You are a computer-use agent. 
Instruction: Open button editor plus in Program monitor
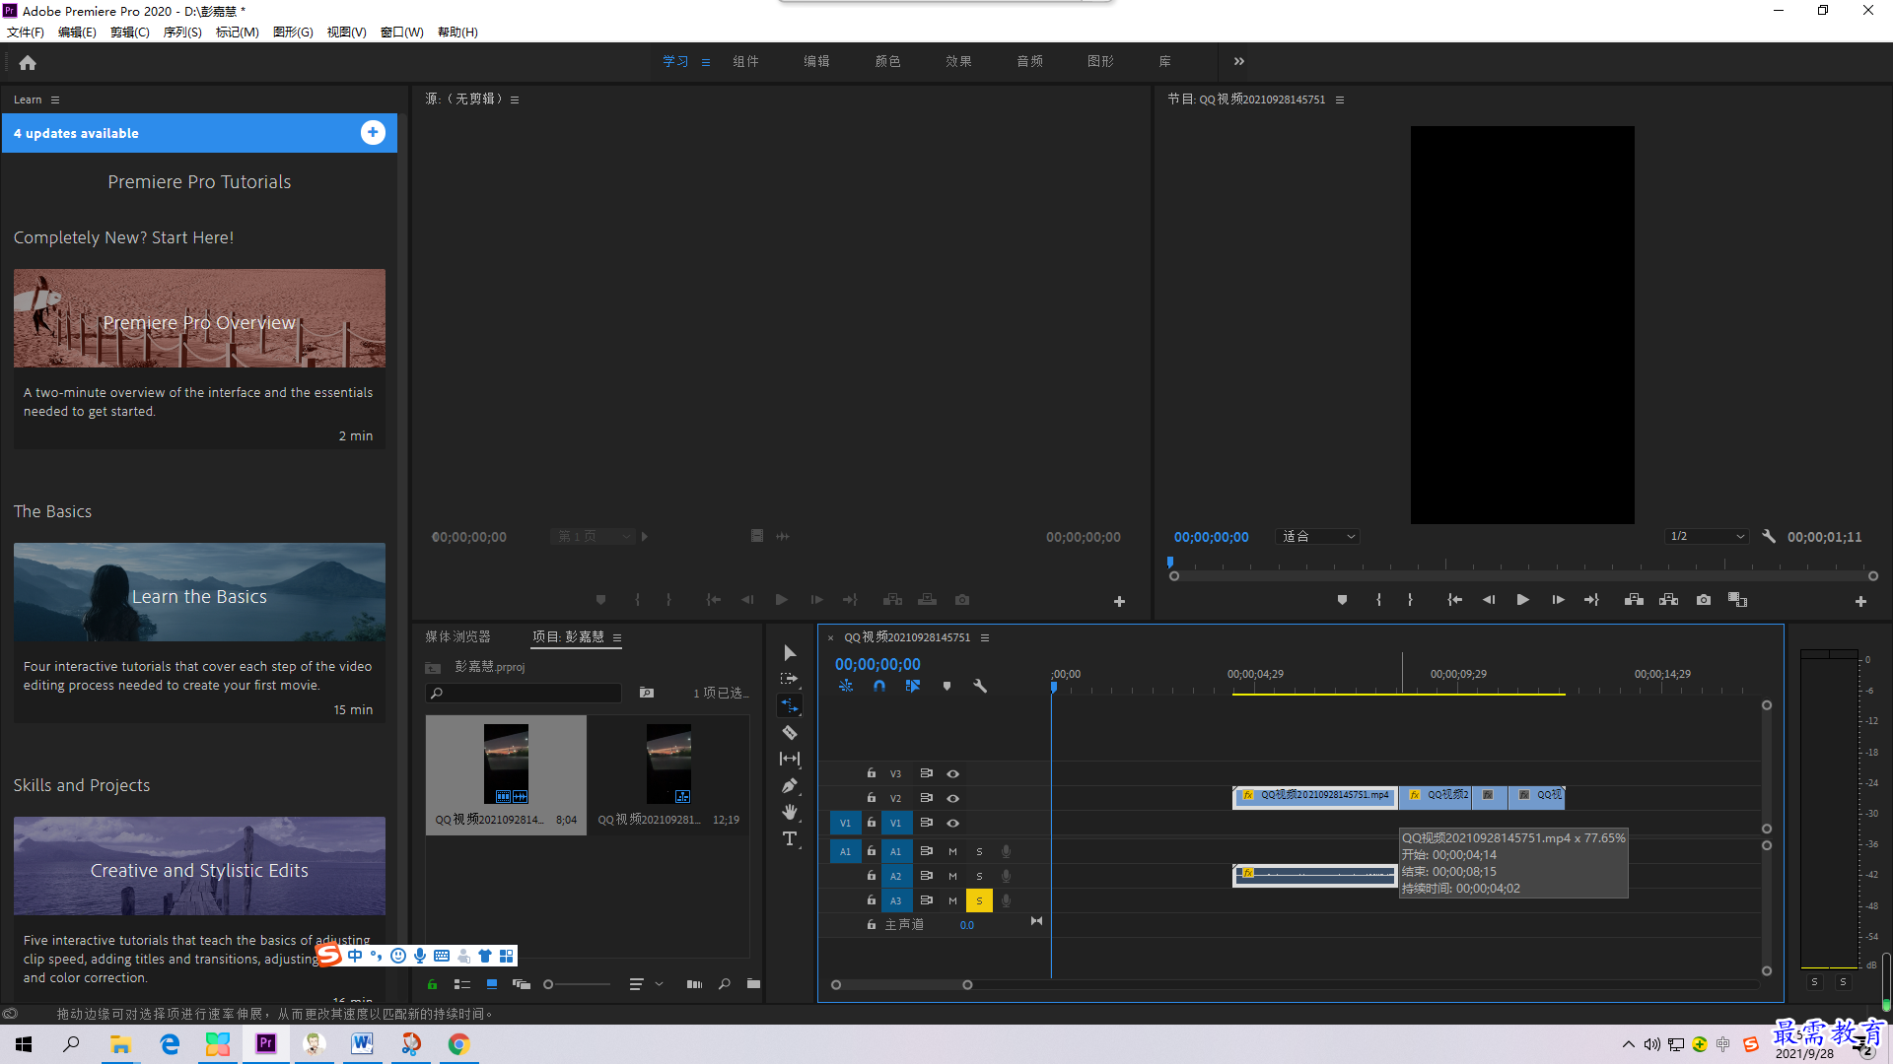point(1860,601)
